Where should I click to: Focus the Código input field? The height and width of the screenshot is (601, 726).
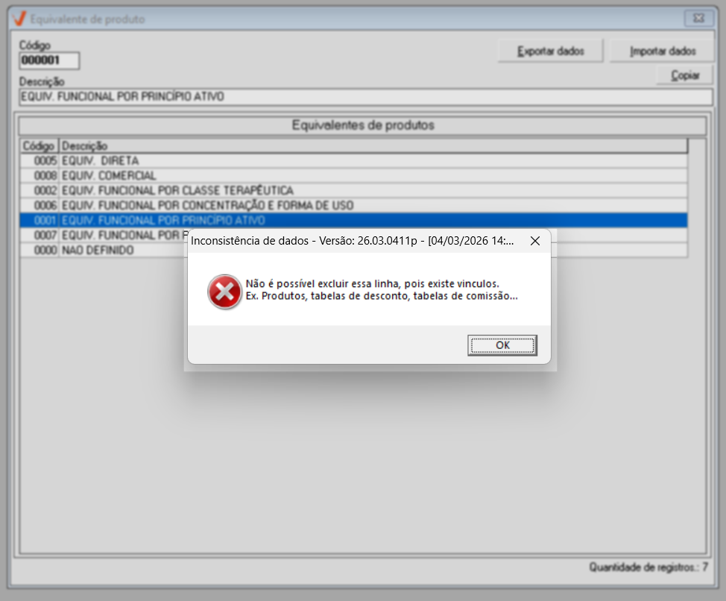(49, 60)
